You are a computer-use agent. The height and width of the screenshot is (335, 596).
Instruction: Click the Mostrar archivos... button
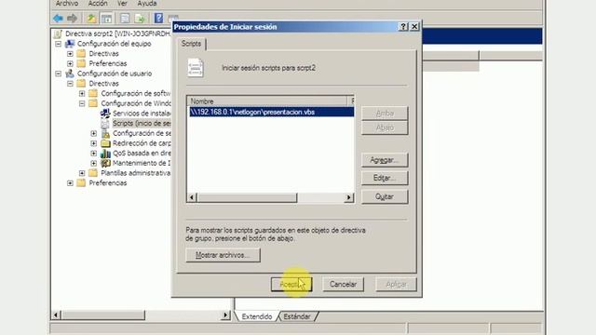[x=223, y=255]
